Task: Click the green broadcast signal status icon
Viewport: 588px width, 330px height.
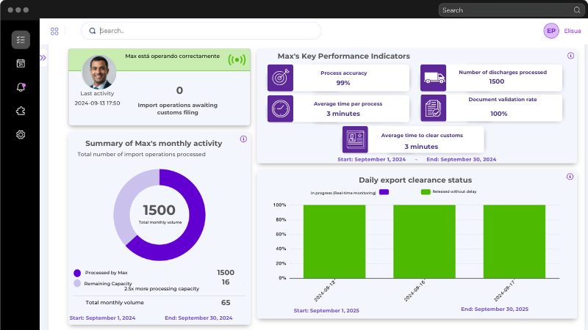Action: click(237, 60)
